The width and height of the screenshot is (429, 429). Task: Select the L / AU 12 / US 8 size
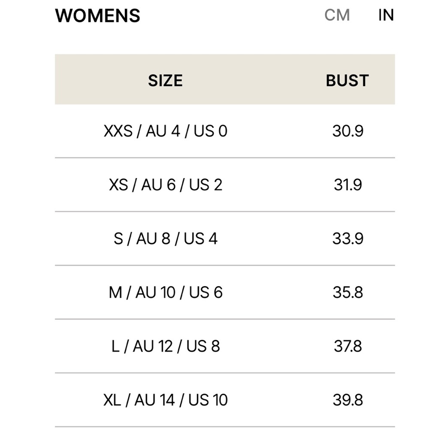pos(165,346)
